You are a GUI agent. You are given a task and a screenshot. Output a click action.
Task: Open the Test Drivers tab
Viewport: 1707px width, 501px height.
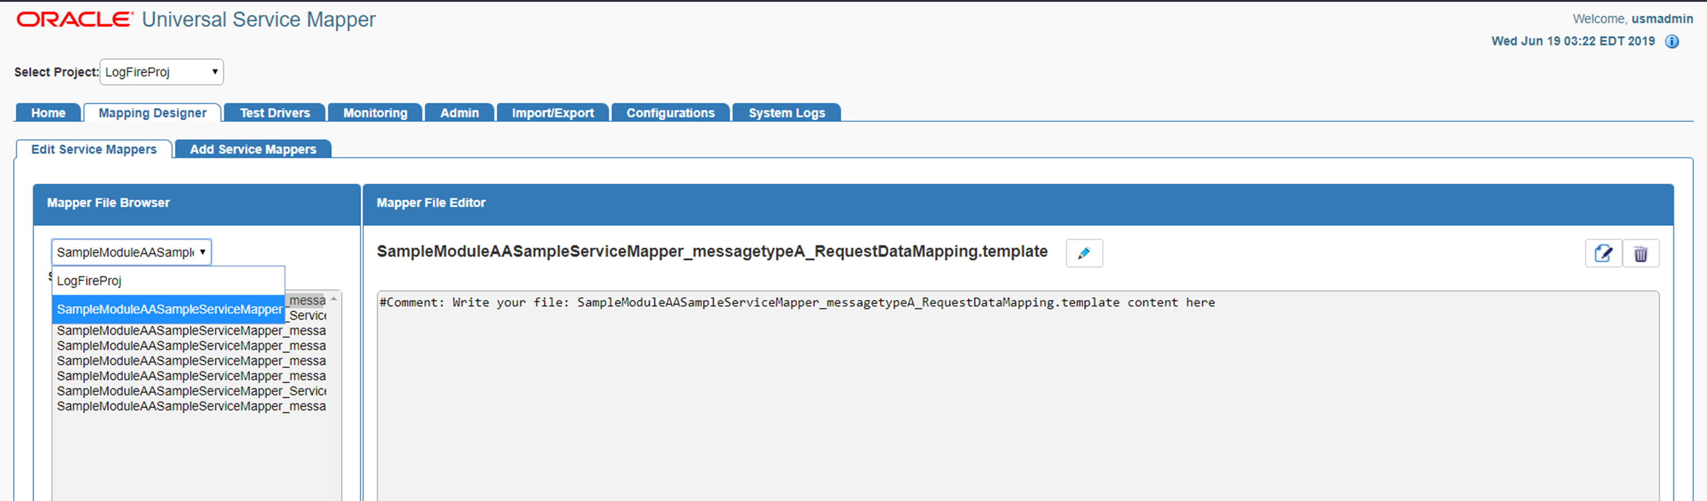coord(275,112)
